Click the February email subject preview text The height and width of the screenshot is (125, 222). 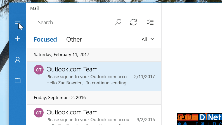(86, 76)
